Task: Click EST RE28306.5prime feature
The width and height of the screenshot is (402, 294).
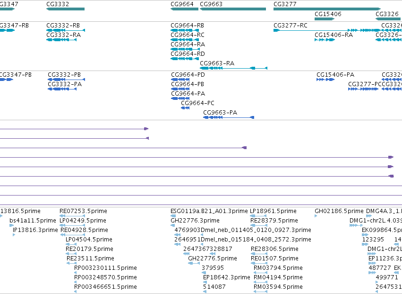Action: coord(259,254)
